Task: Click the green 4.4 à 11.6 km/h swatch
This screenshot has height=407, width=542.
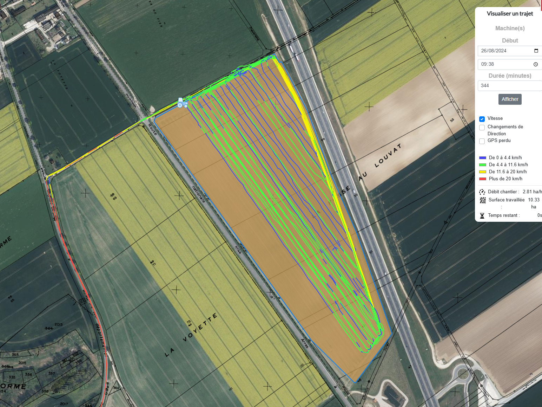Action: (482, 165)
